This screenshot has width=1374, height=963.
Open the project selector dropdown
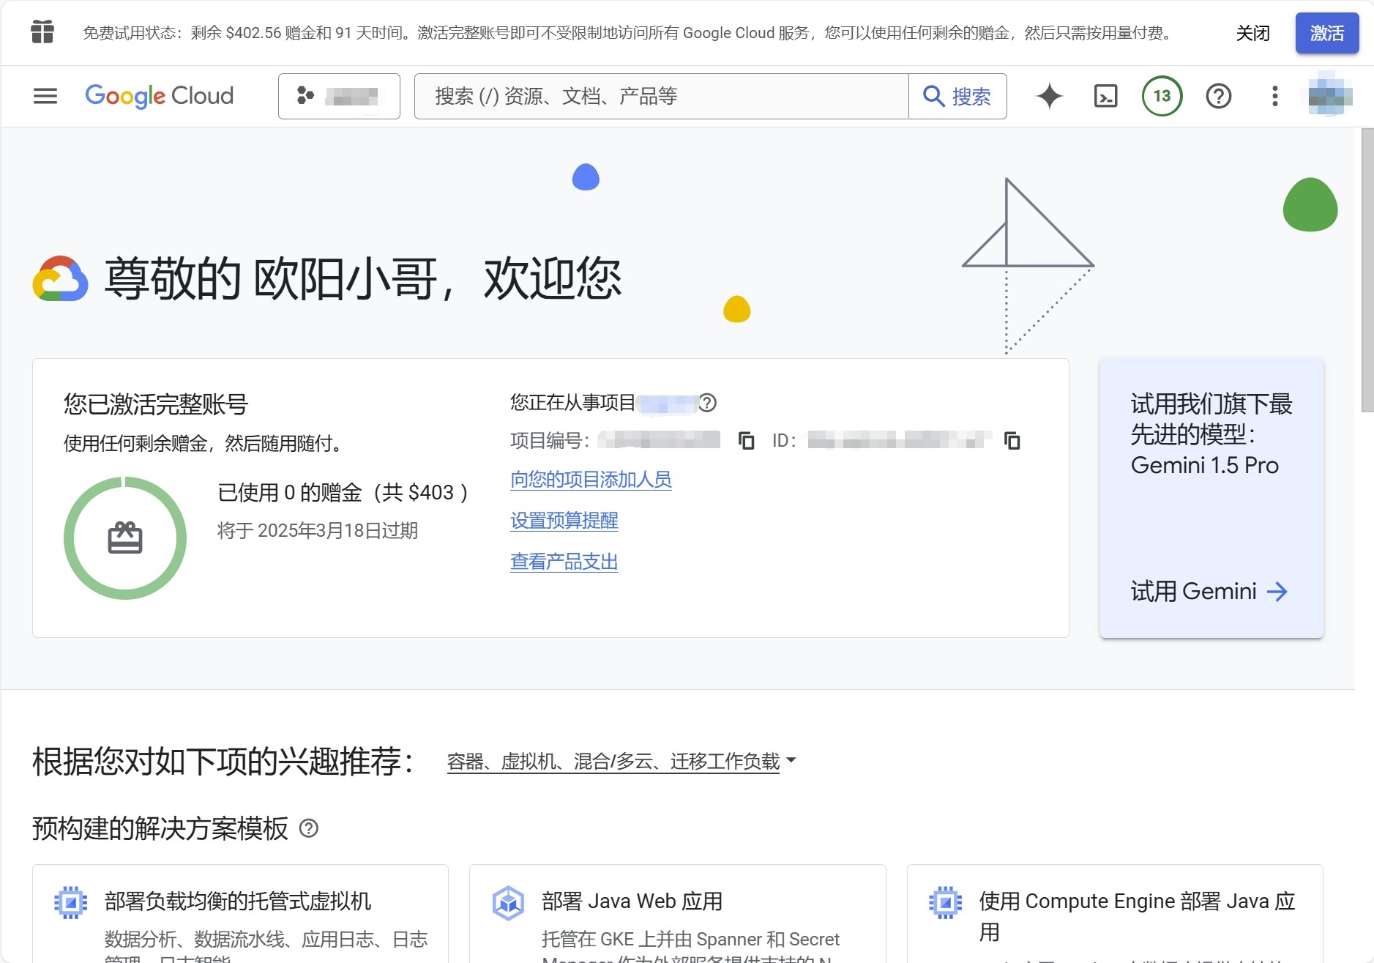click(x=339, y=96)
